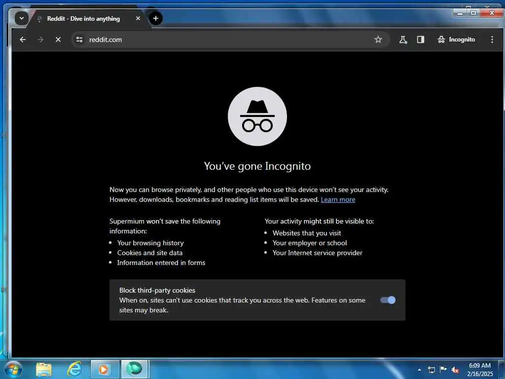Open the Windows Start menu
Image resolution: width=505 pixels, height=379 pixels.
13,369
